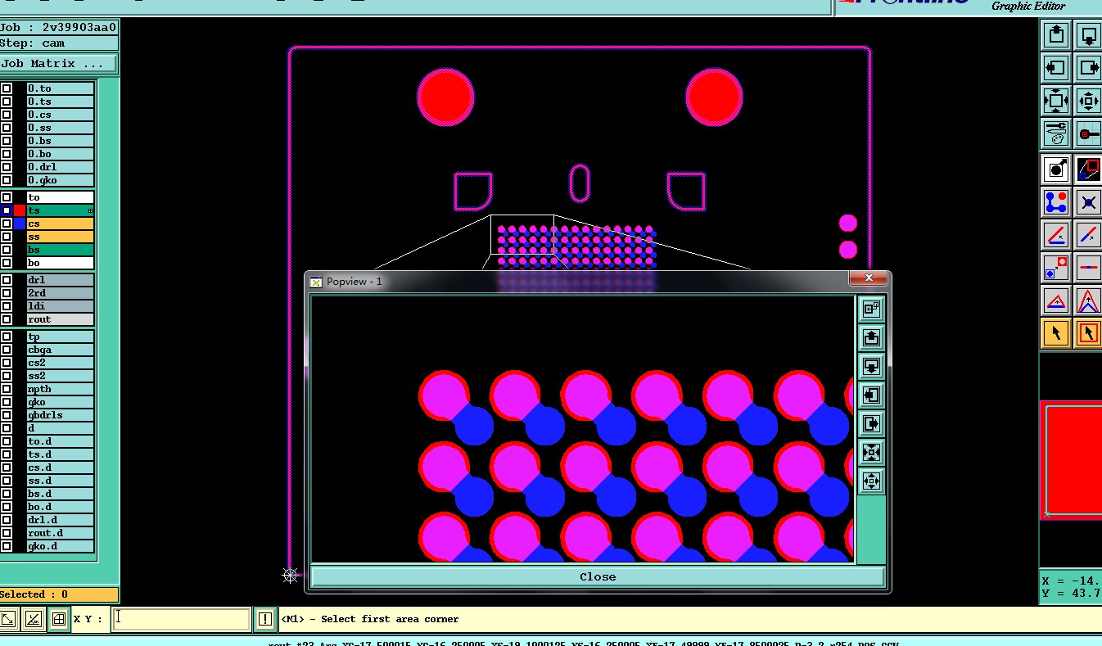Image resolution: width=1102 pixels, height=646 pixels.
Task: Click into the X Y coordinate input
Action: [x=180, y=619]
